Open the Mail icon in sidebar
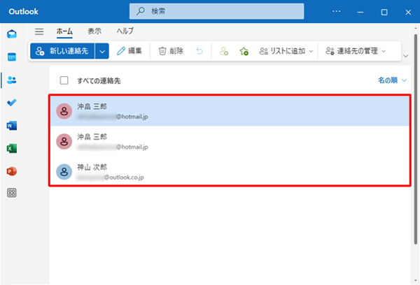 point(12,34)
